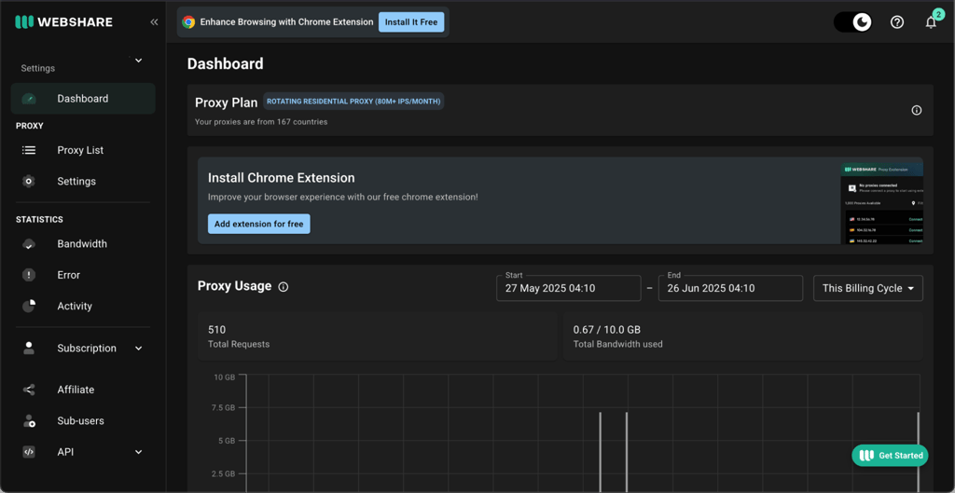This screenshot has width=955, height=493.
Task: Click the Settings gear icon in sidebar
Action: click(29, 181)
